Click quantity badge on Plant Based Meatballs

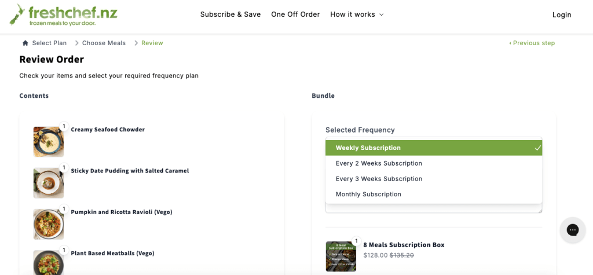coord(64,250)
